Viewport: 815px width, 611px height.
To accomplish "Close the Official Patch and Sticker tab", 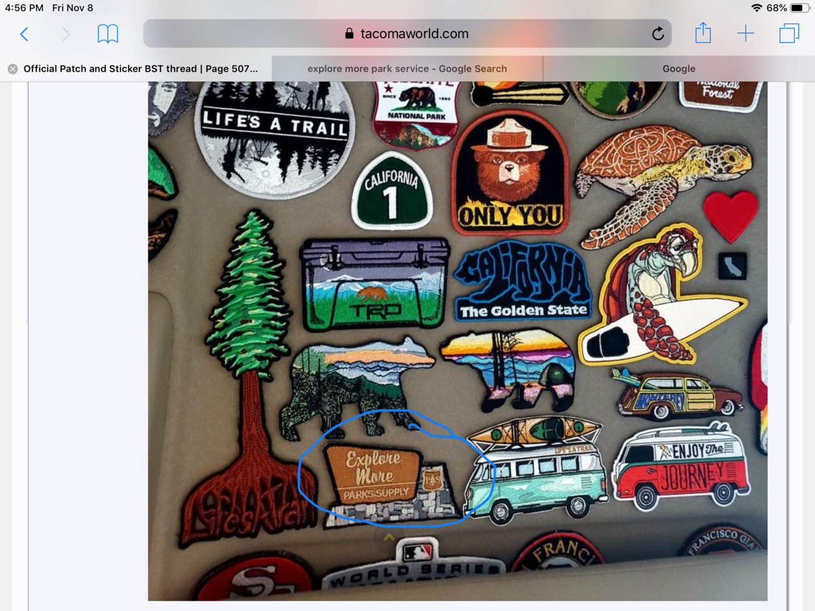I will (13, 69).
